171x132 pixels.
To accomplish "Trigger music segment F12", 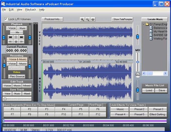I will tap(98, 114).
